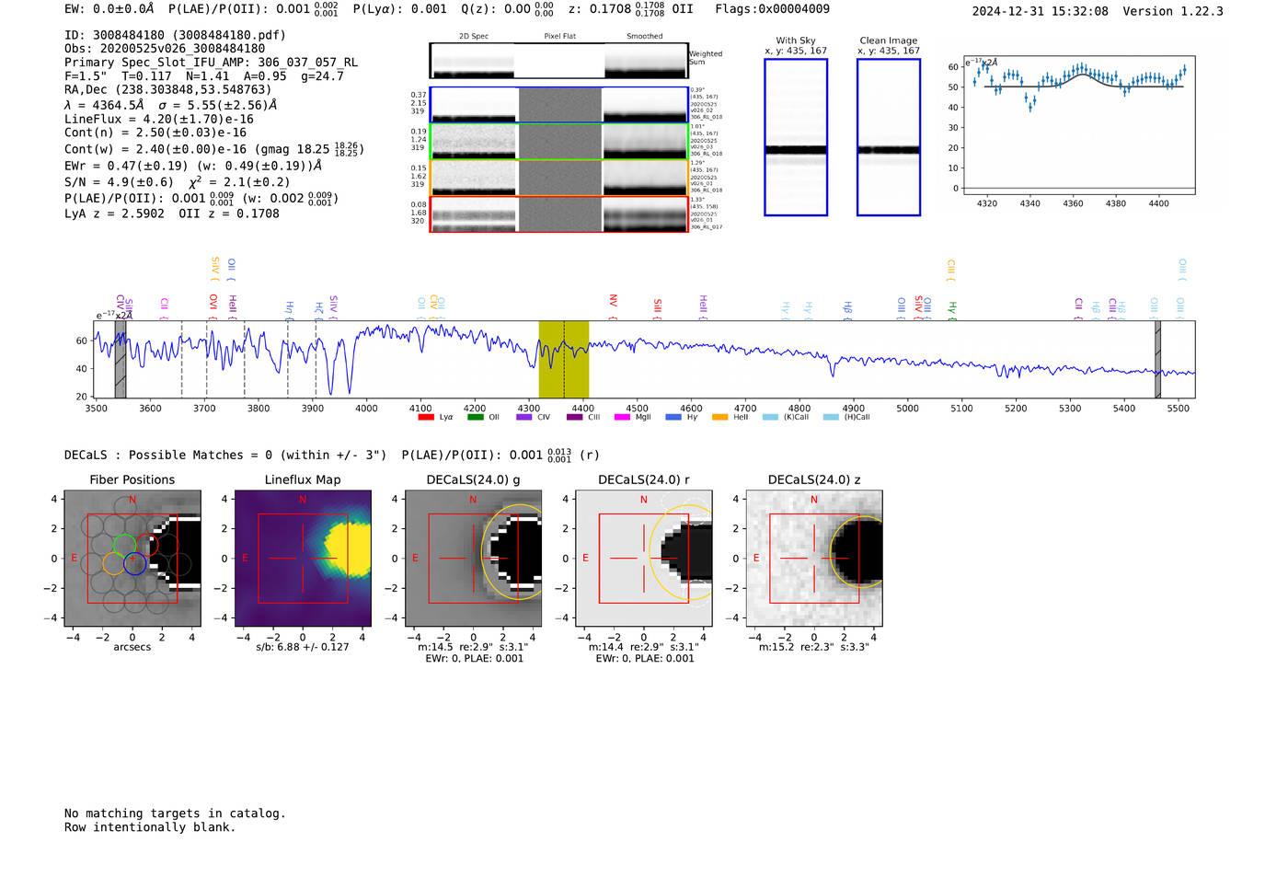The image size is (1288, 877).
Task: Open the emission line Gaussian fit plot
Action: (x=1079, y=126)
